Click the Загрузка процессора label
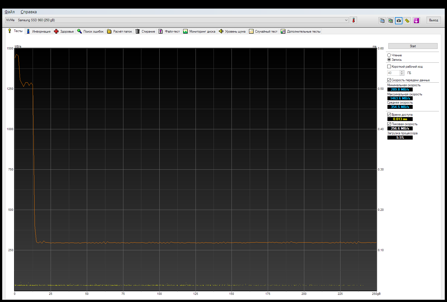447x302 pixels. [402, 133]
